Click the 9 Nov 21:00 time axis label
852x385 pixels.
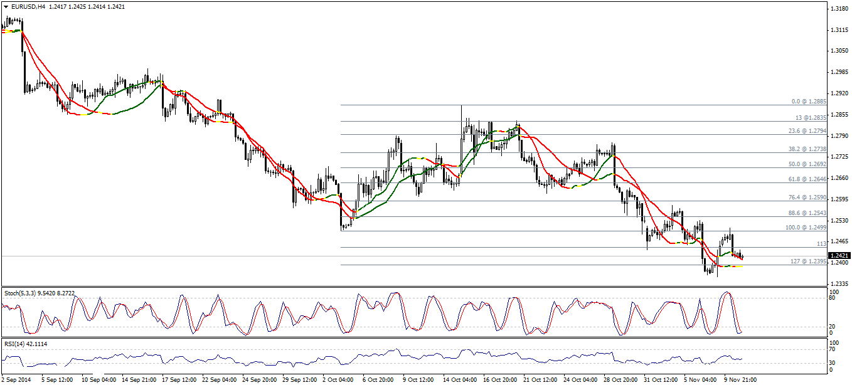pos(741,379)
